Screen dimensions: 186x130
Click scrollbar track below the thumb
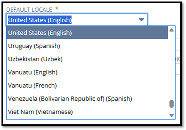click(172, 110)
